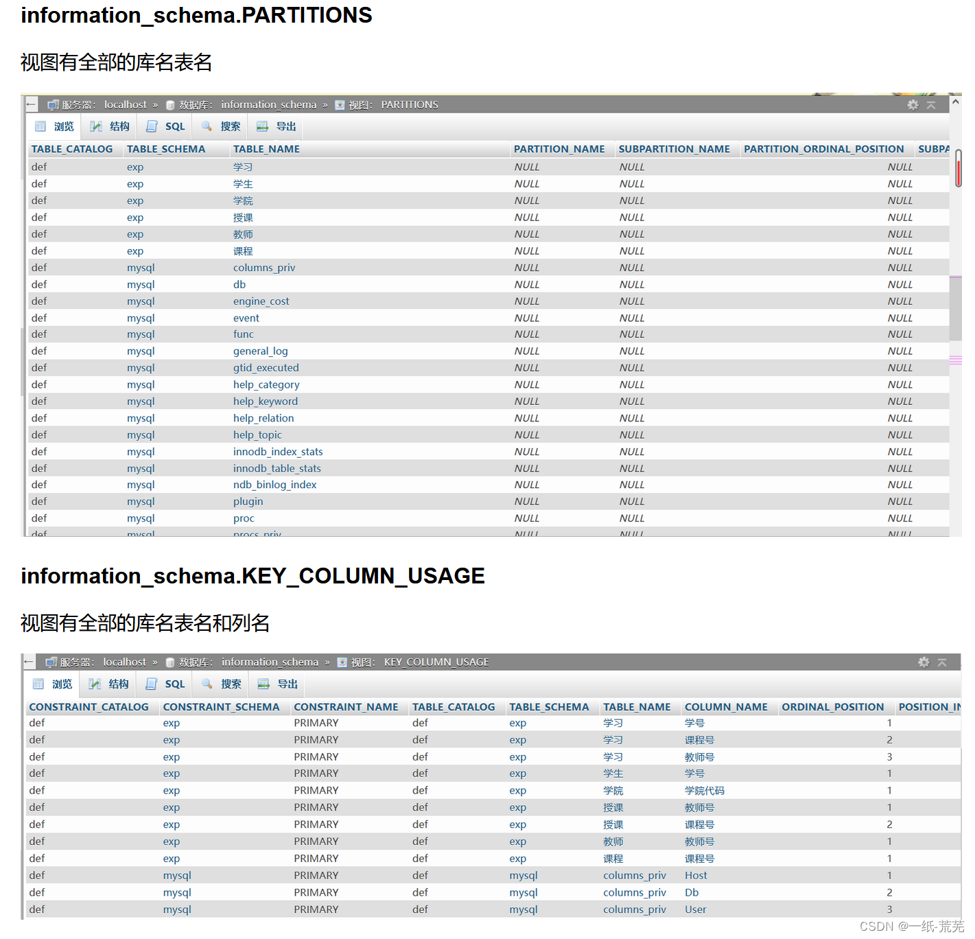Click database icon in KEY_COLUMN_USAGE breadcrumb
Viewport: 975px width, 939px height.
(x=170, y=662)
